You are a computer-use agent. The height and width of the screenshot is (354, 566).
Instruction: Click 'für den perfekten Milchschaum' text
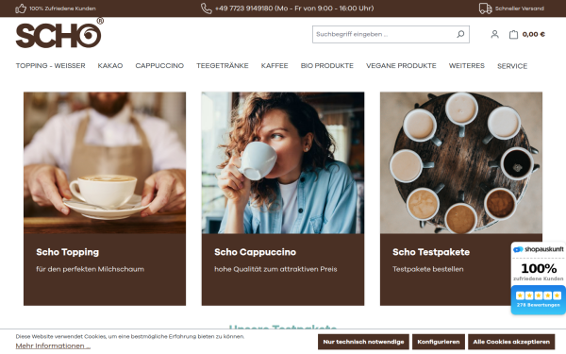[x=90, y=269]
